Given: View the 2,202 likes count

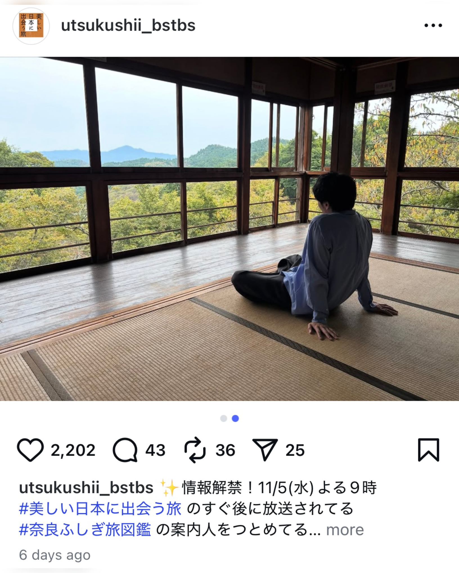Looking at the screenshot, I should tap(73, 450).
